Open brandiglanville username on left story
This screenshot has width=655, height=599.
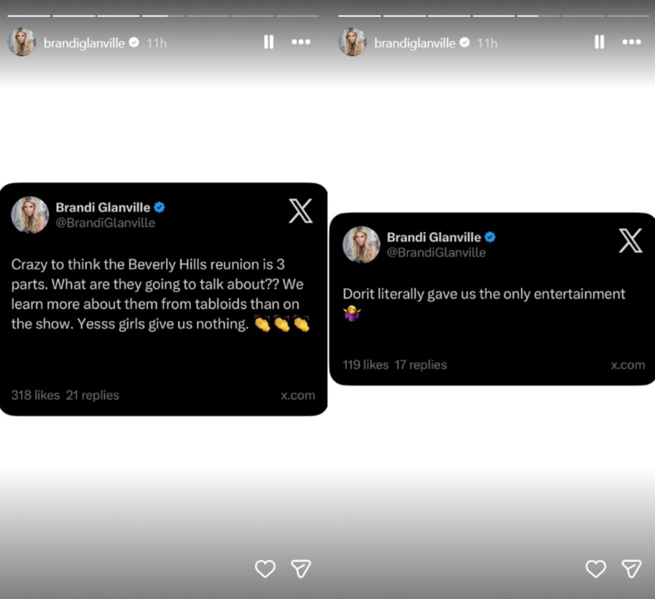(x=84, y=43)
